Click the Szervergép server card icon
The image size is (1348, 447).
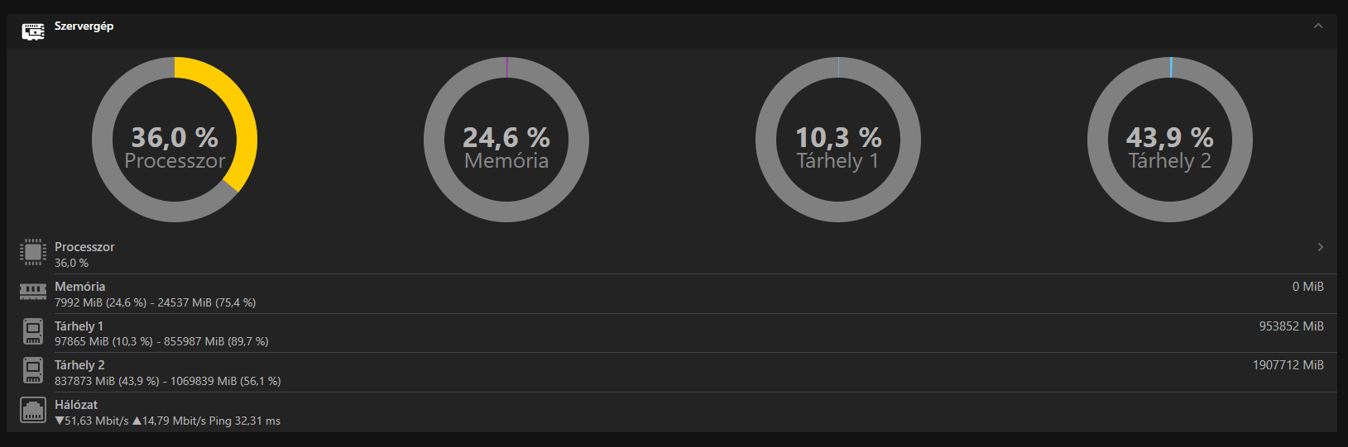click(33, 31)
